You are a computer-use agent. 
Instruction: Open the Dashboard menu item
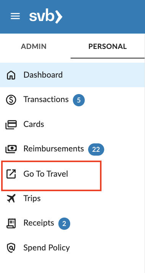72,75
